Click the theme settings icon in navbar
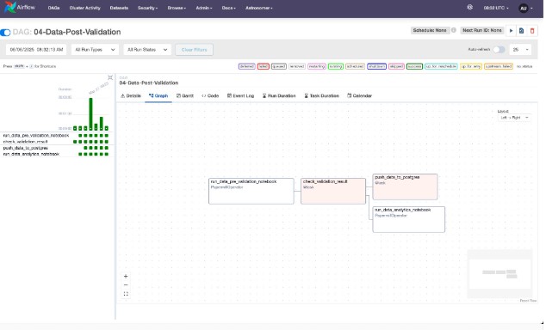 click(469, 7)
